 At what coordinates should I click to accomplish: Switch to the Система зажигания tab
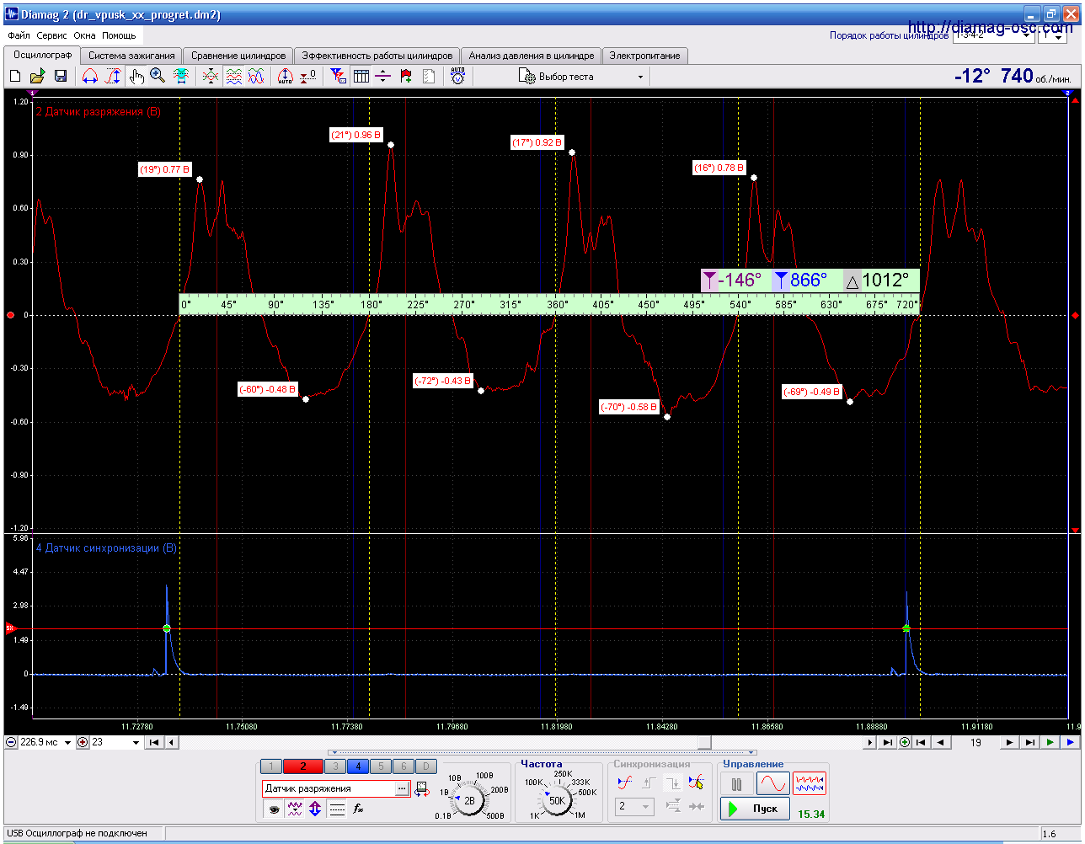[x=131, y=56]
